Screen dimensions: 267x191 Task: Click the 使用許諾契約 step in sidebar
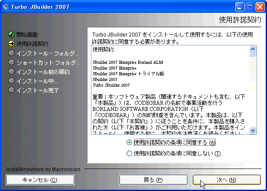tap(32, 44)
